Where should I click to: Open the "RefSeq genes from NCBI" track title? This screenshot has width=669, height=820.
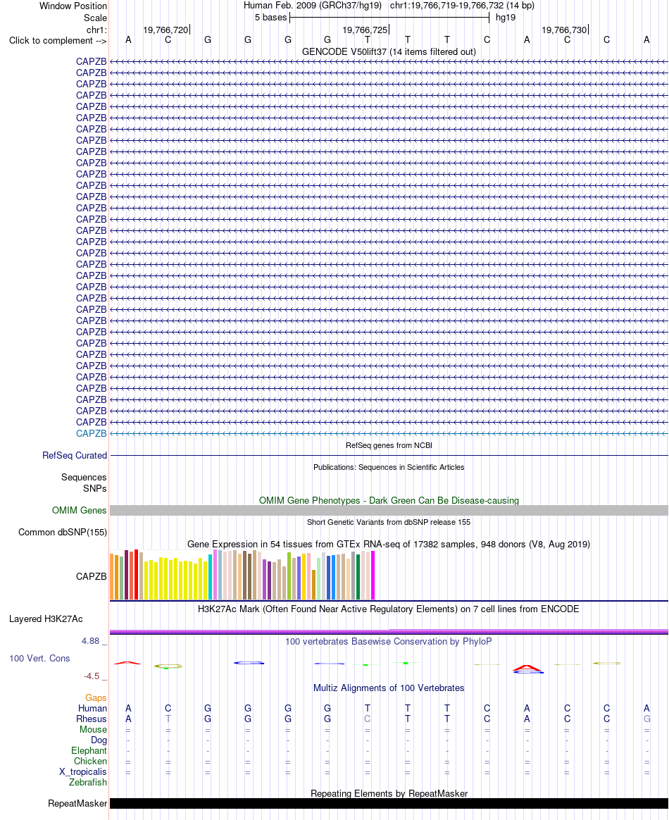tap(389, 445)
